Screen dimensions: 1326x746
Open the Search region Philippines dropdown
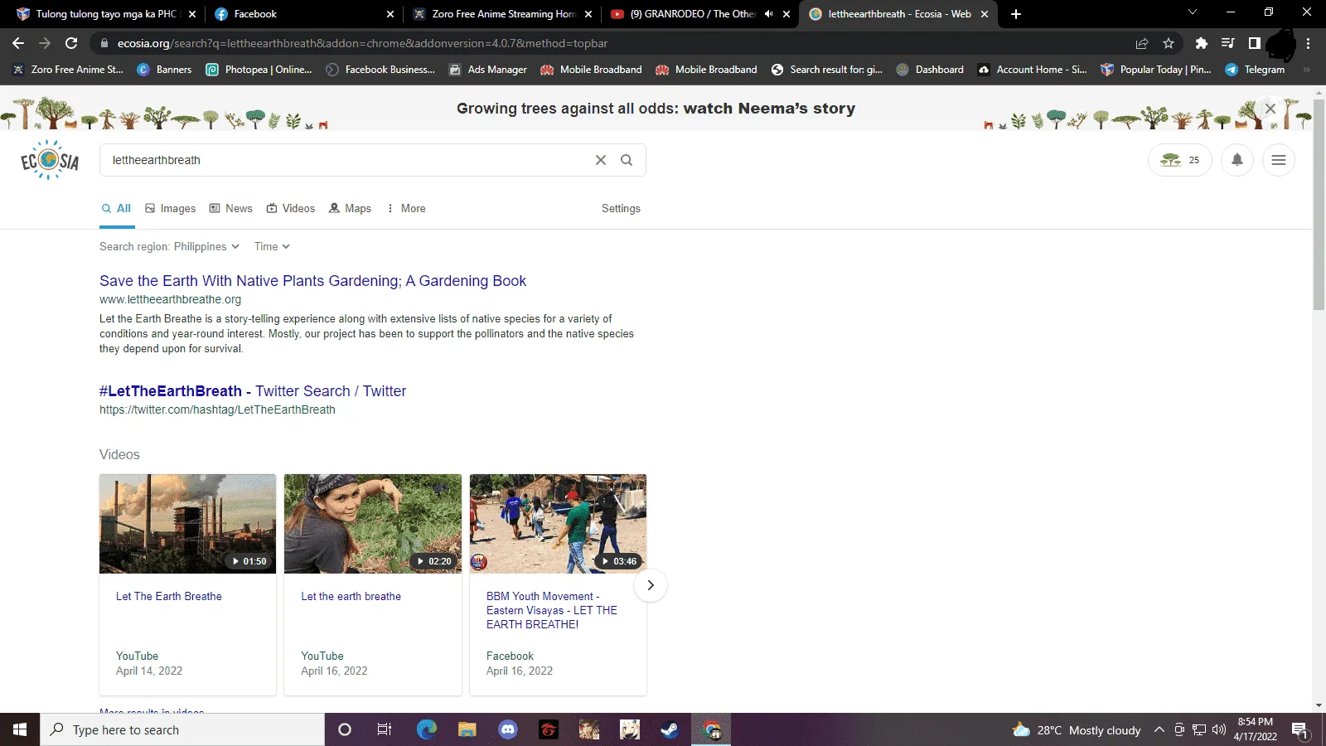pyautogui.click(x=169, y=246)
